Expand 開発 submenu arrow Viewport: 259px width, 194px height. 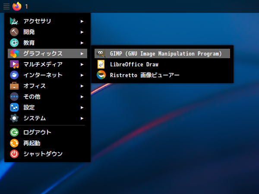[x=82, y=32]
